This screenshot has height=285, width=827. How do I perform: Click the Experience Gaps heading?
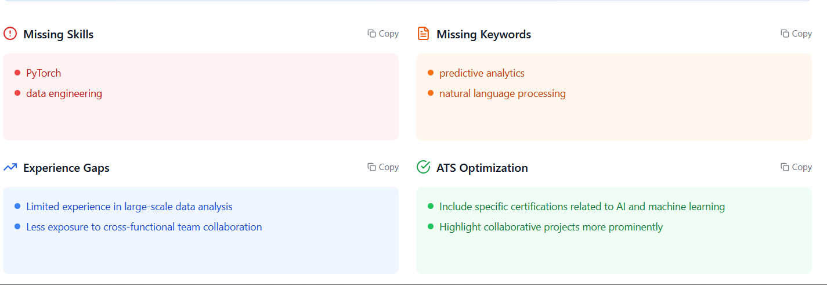coord(66,168)
